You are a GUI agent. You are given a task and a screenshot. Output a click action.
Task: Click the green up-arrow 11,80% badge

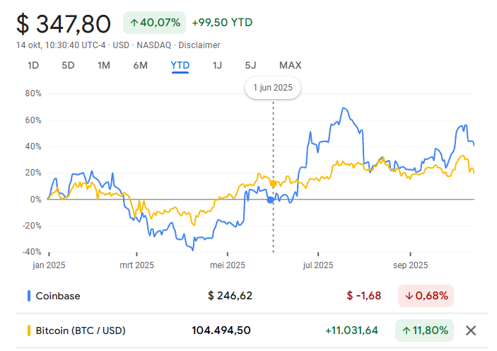[x=425, y=330]
